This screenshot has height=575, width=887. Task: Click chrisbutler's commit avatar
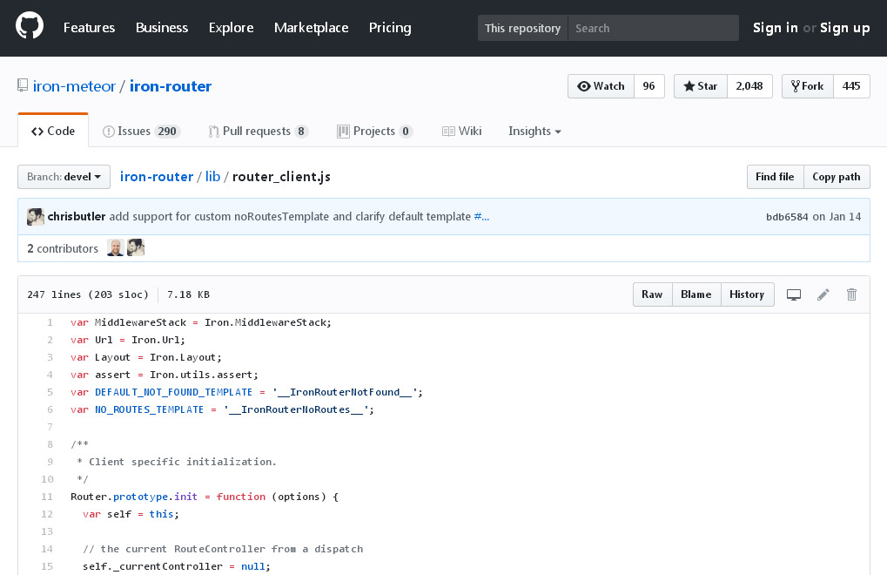point(36,217)
